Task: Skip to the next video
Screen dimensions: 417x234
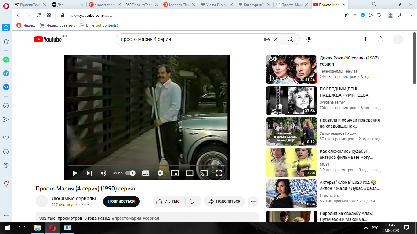Action: (89, 173)
